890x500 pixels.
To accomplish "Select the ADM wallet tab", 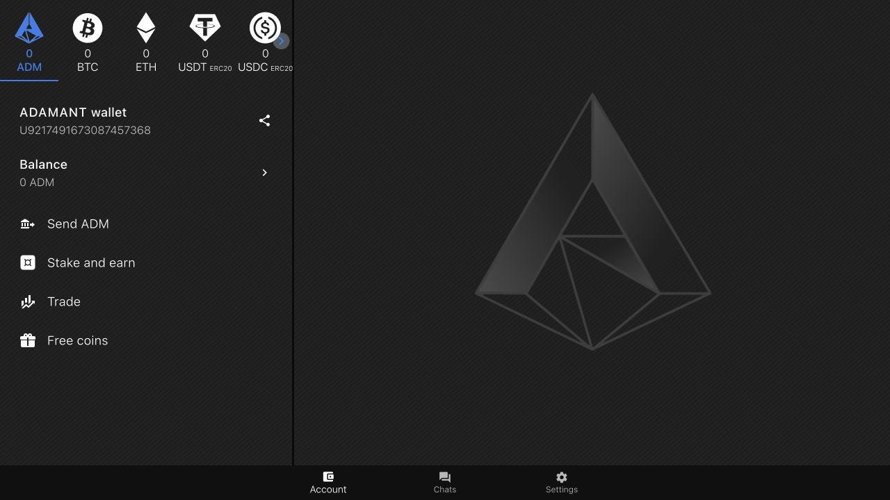I will (x=29, y=41).
